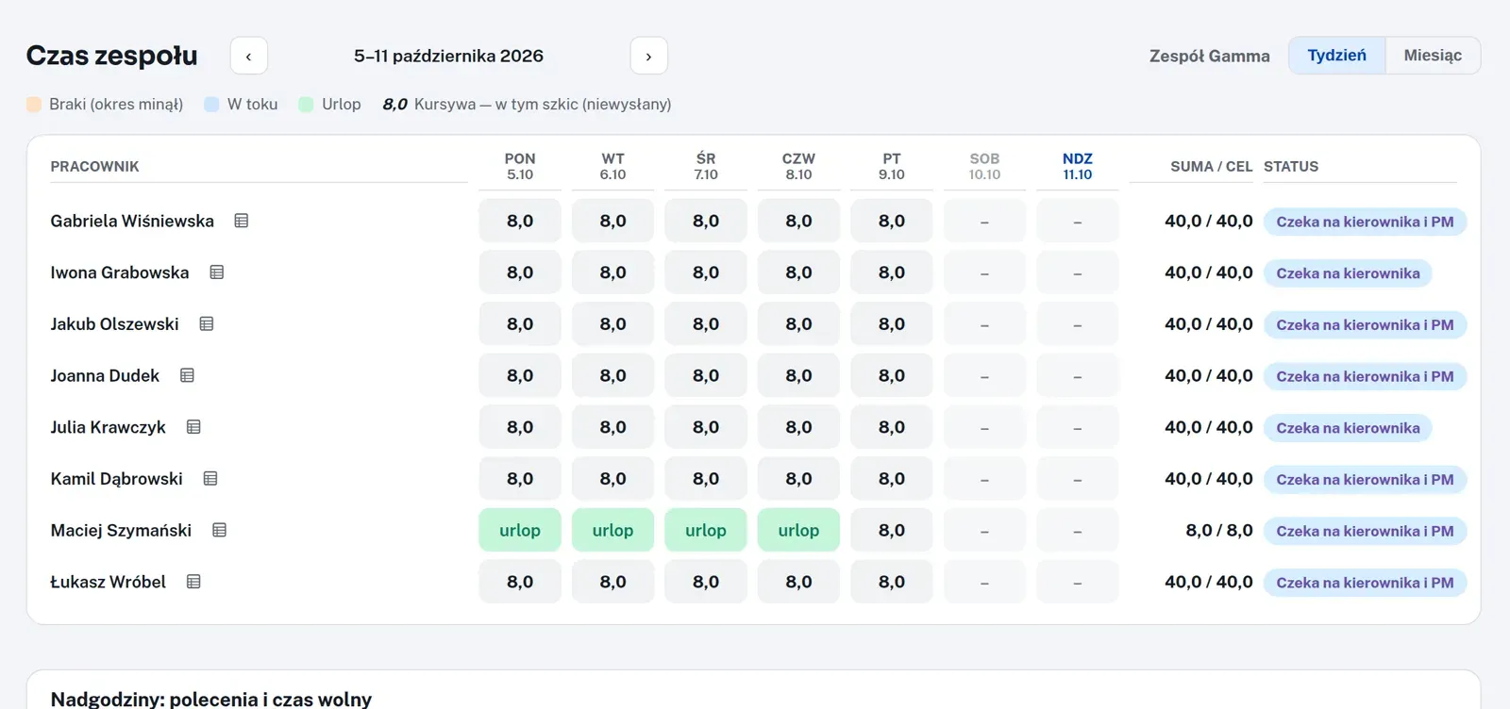Open Julia Krawczyk's Thursday 8,0 cell
This screenshot has width=1510, height=709.
coord(798,427)
